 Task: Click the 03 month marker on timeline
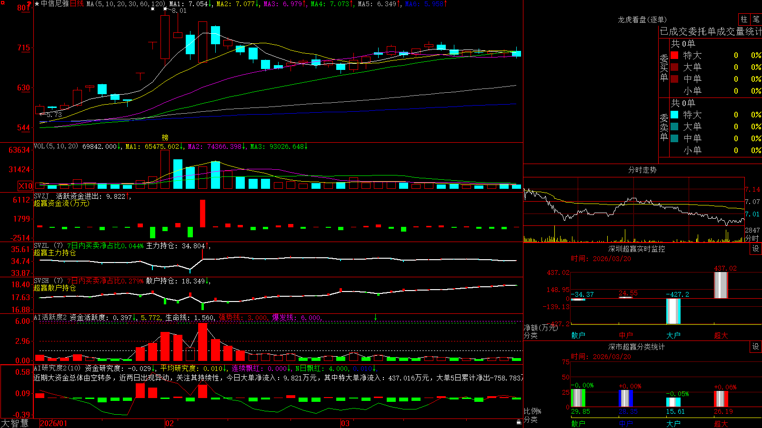click(345, 423)
